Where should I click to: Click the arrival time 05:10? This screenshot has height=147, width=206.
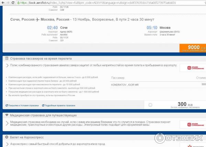(x=152, y=28)
